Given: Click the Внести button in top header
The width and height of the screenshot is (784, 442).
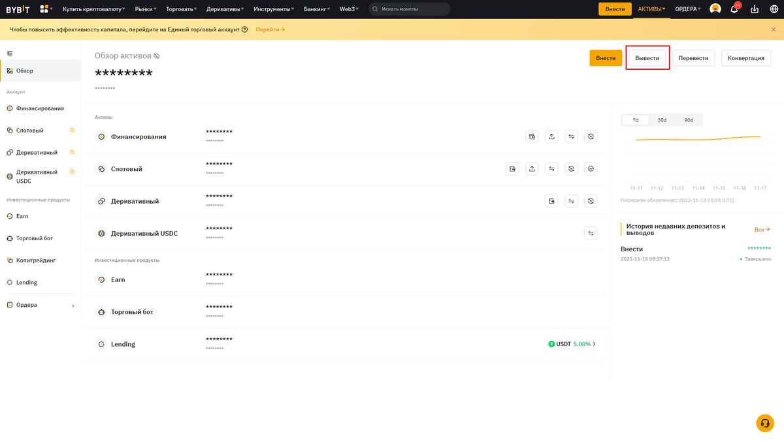Looking at the screenshot, I should [x=615, y=9].
